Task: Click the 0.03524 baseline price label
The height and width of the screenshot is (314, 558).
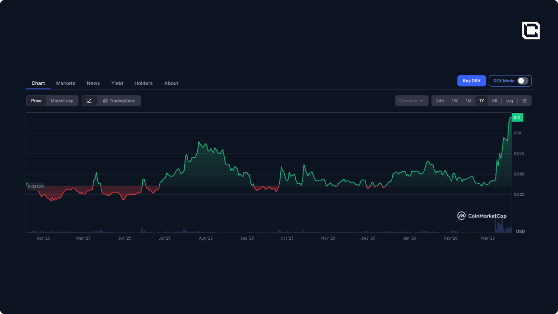Action: 36,187
